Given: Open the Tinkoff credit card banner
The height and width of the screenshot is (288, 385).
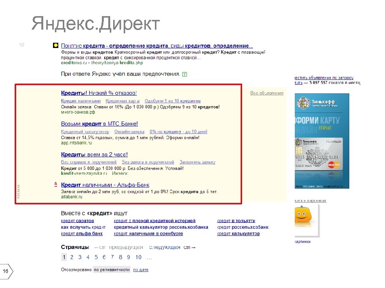Looking at the screenshot, I should (322, 141).
